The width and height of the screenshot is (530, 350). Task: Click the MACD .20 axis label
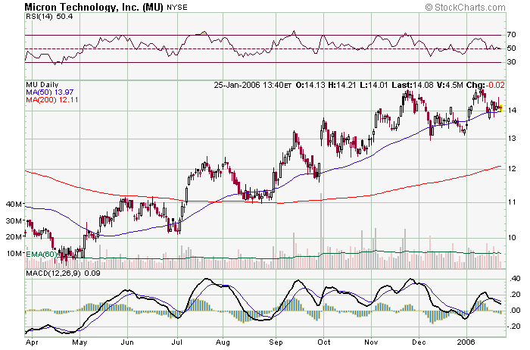pyautogui.click(x=515, y=295)
